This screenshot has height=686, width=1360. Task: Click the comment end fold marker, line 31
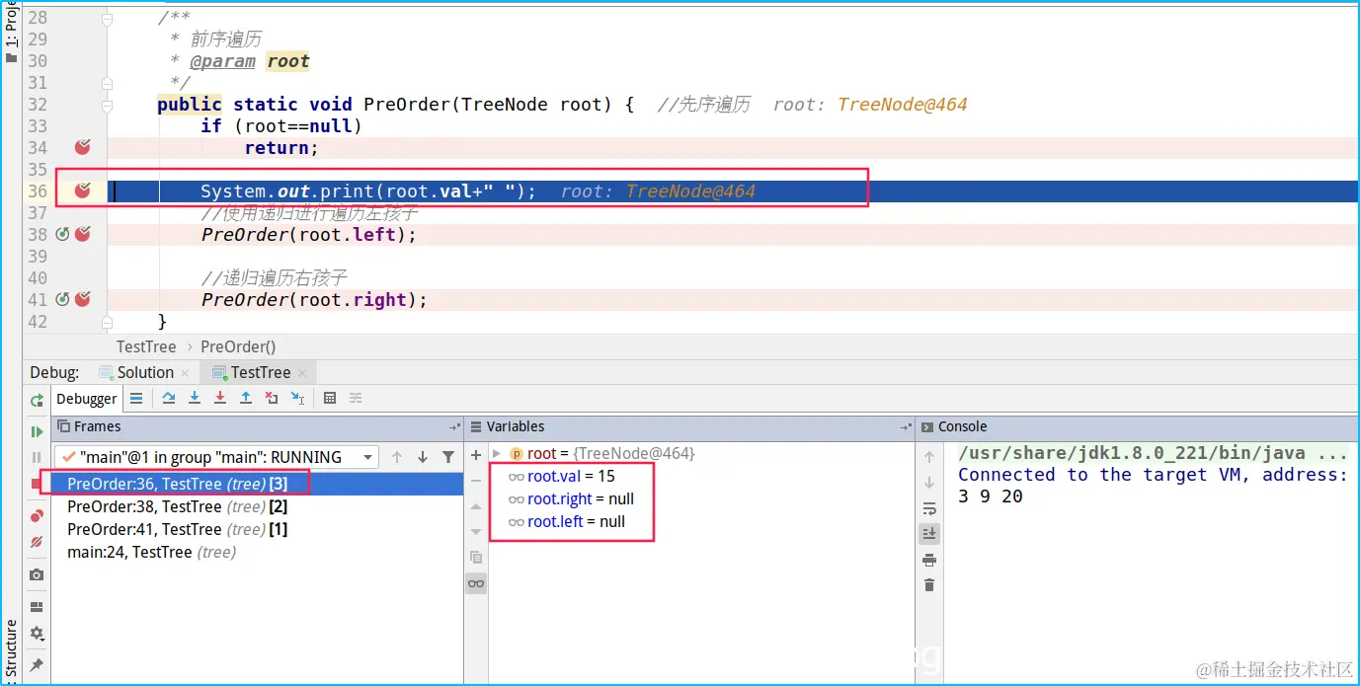point(107,83)
